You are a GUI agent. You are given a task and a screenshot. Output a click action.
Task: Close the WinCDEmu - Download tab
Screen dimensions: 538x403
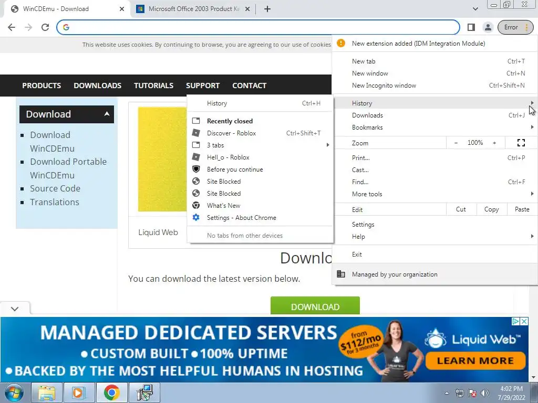point(122,9)
